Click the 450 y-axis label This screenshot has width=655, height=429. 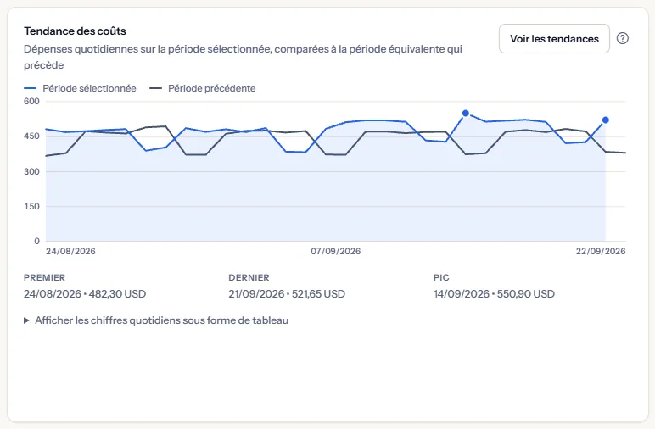click(31, 136)
